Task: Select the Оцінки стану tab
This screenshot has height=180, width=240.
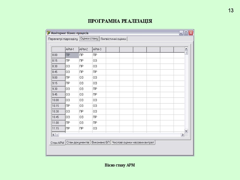Action: point(89,39)
